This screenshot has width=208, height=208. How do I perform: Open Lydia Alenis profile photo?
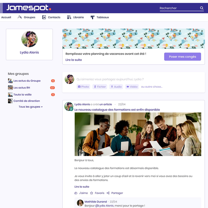(29, 39)
